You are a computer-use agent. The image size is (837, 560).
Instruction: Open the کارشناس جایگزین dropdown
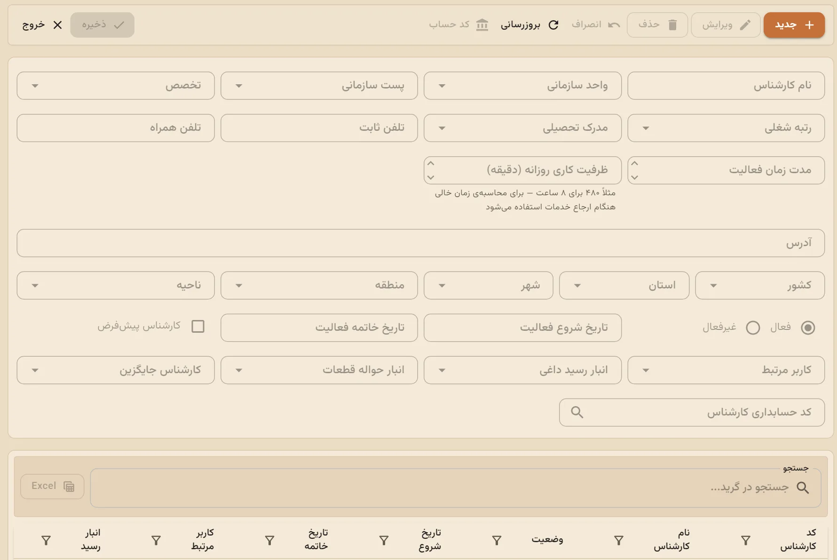tap(116, 370)
